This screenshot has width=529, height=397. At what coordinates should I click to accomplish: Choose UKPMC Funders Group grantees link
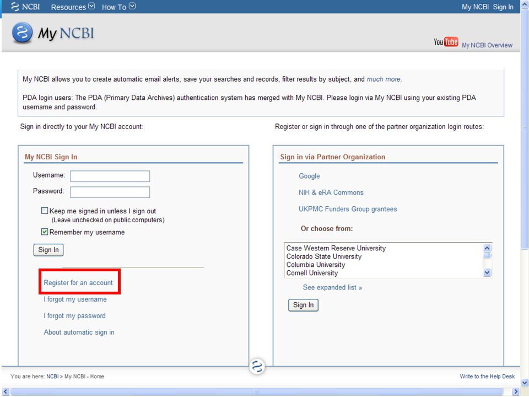coord(348,210)
